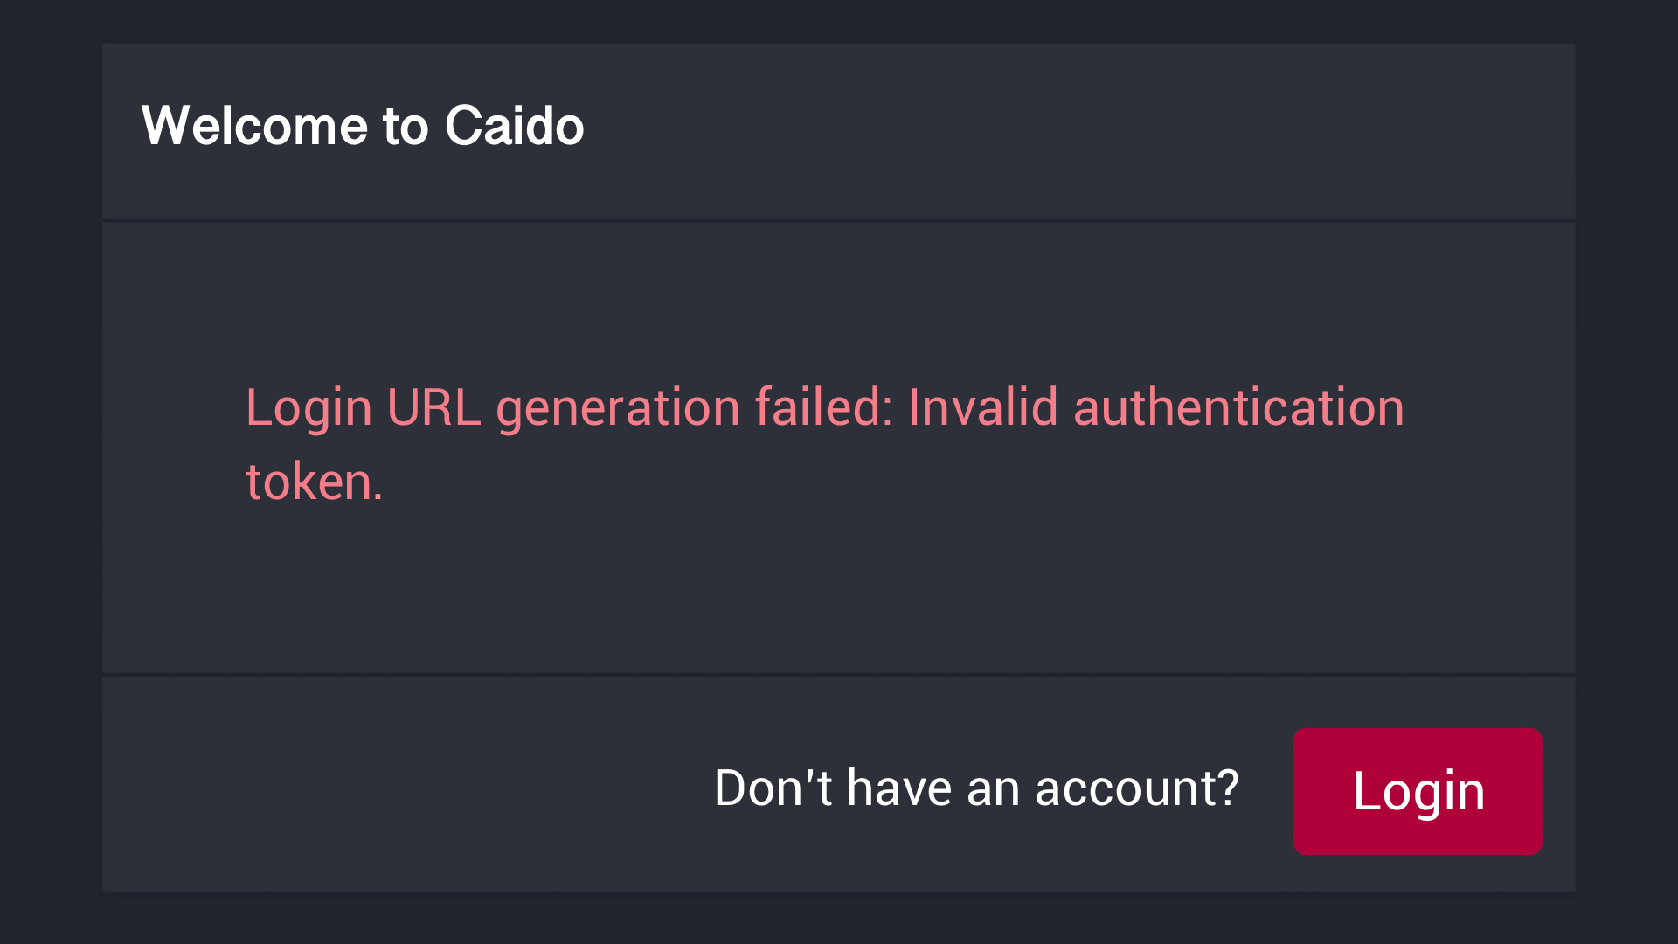Click the word "Login" inside the button
Image resolution: width=1678 pixels, height=944 pixels.
point(1418,791)
